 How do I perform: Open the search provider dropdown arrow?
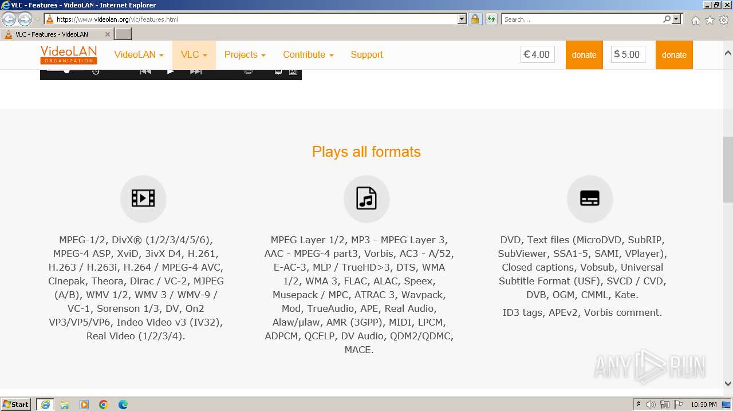(676, 19)
